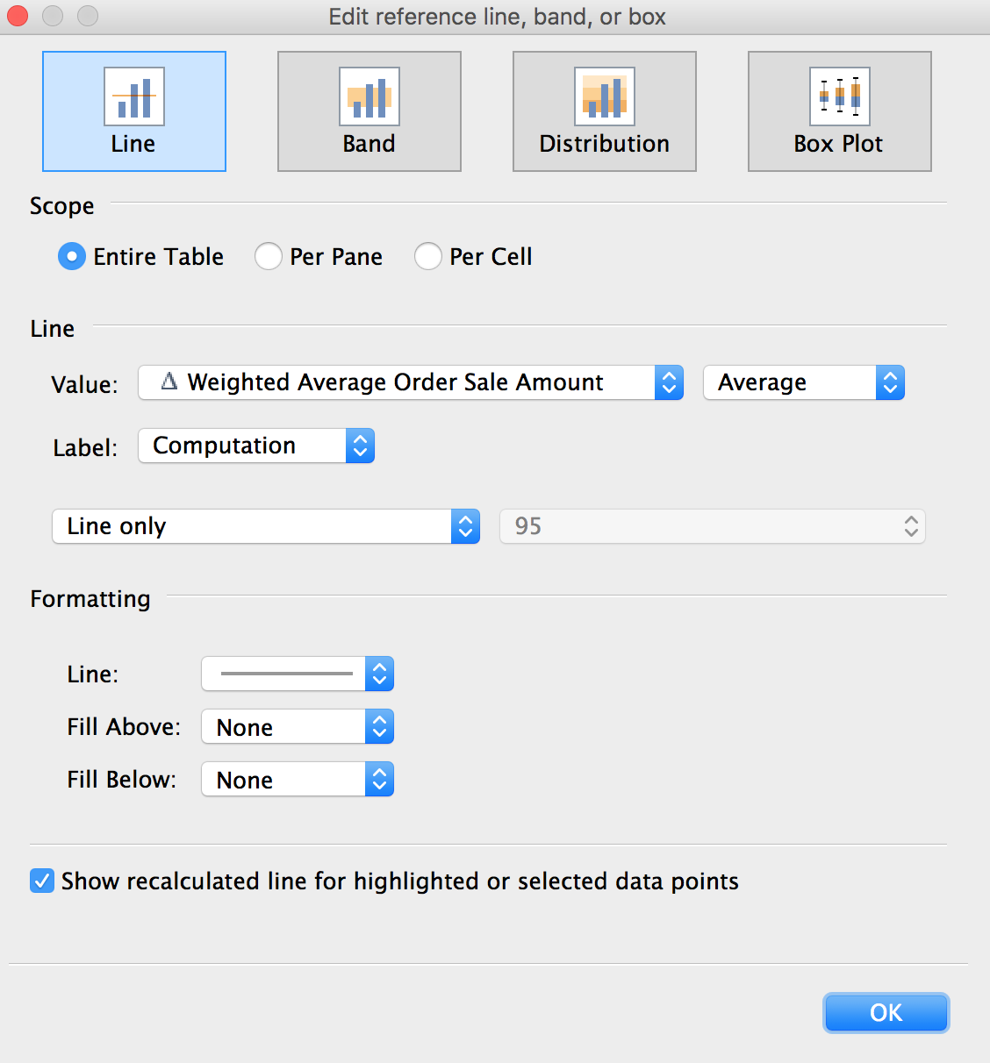Select the Entire Table scope radio button

coord(72,257)
